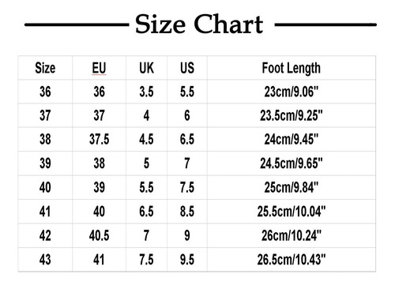Select the underlined EU column header

[99, 68]
